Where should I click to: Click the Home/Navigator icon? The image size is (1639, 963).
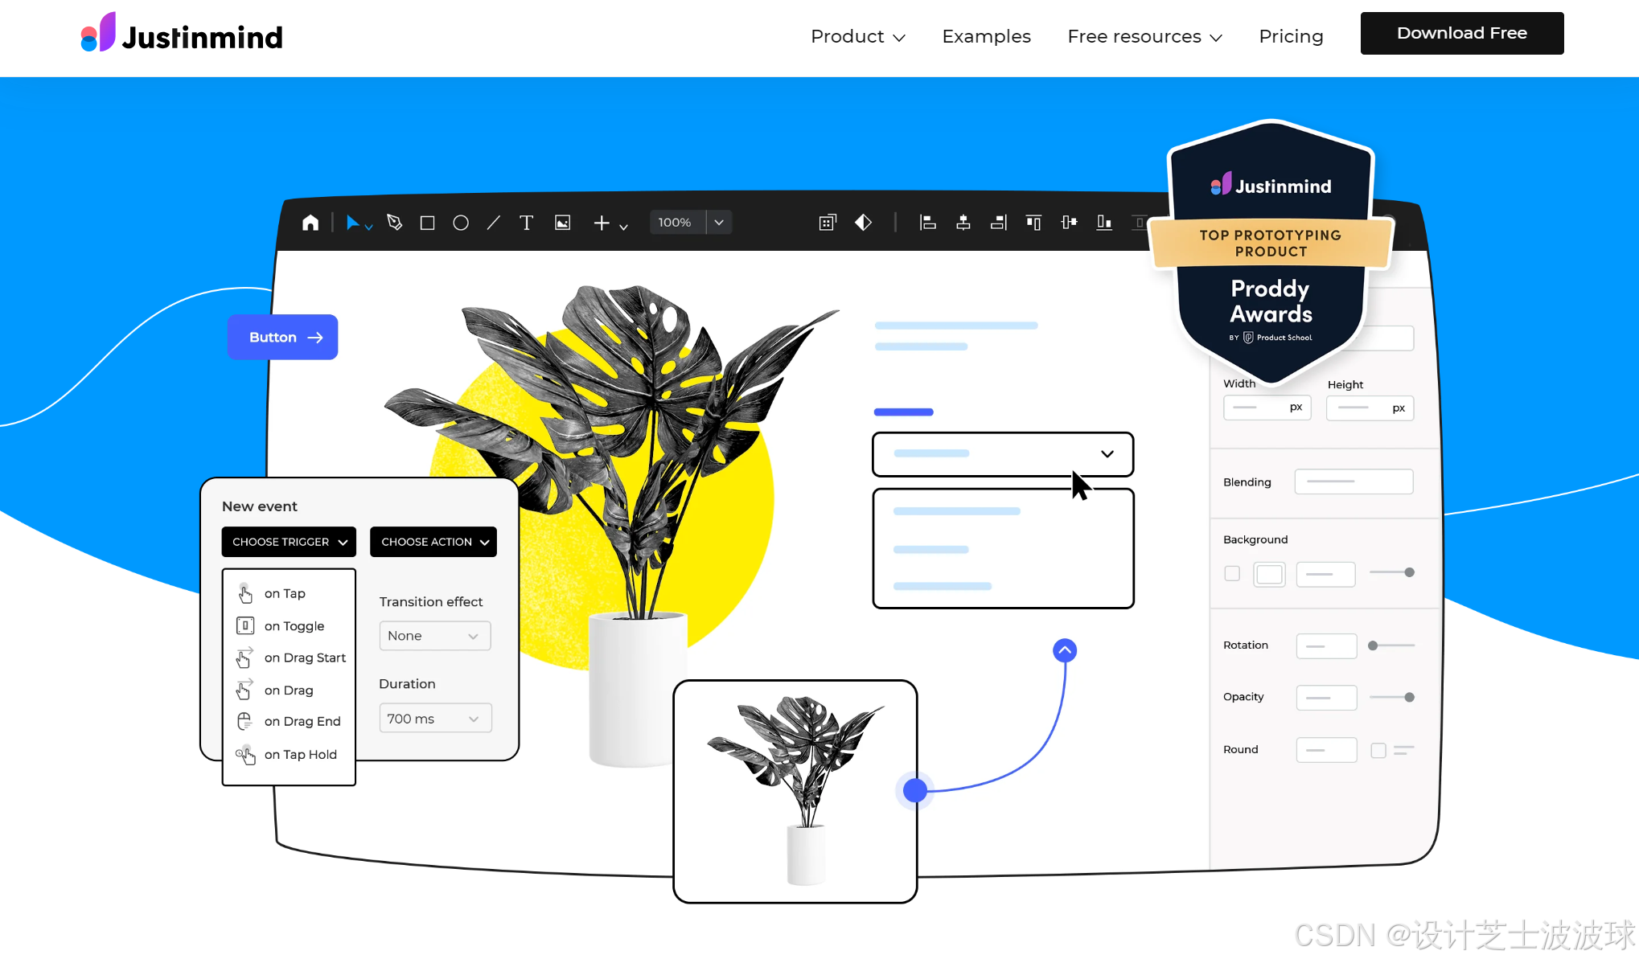[312, 221]
